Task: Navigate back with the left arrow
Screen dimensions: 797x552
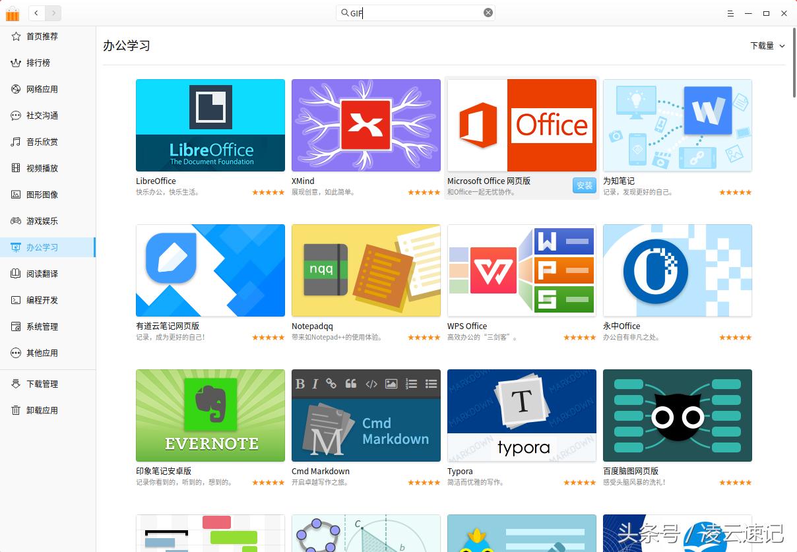Action: 36,13
